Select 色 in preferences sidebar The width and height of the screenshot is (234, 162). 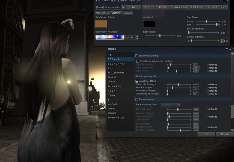(120, 100)
